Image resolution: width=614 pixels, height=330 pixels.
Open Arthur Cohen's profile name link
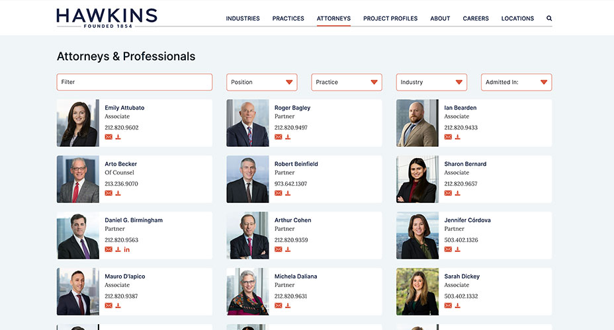click(x=293, y=220)
